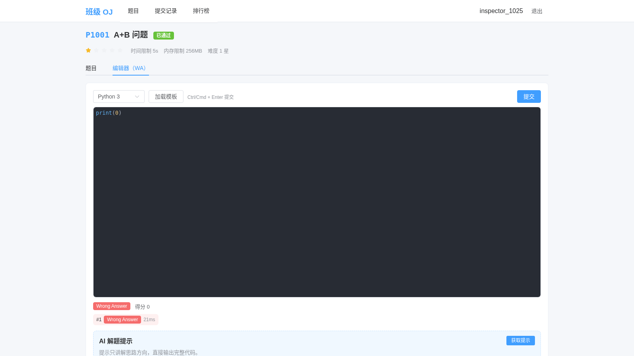The image size is (634, 356).
Task: Click the 21ms runtime value
Action: 149,320
